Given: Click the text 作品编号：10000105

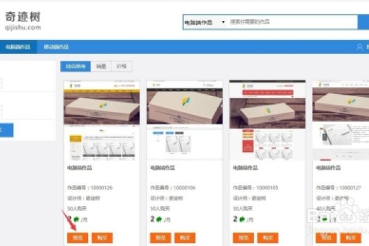Looking at the screenshot, I should [x=256, y=188].
